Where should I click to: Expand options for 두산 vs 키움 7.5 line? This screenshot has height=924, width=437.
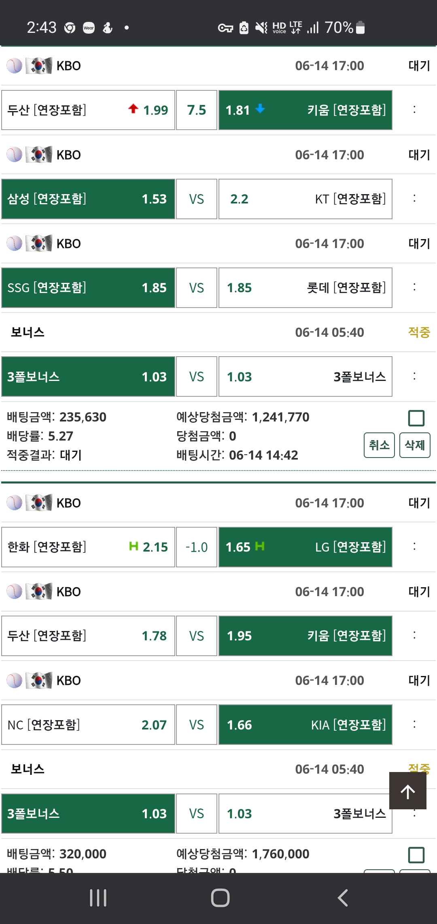point(414,110)
